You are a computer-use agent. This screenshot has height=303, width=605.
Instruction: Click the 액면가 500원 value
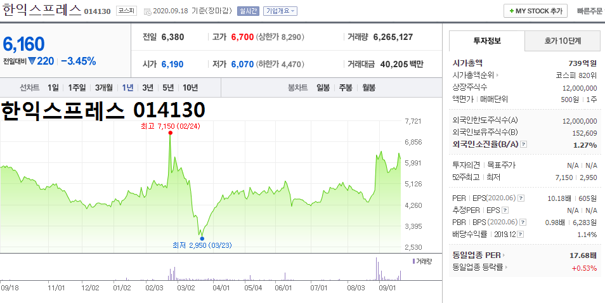pyautogui.click(x=570, y=100)
